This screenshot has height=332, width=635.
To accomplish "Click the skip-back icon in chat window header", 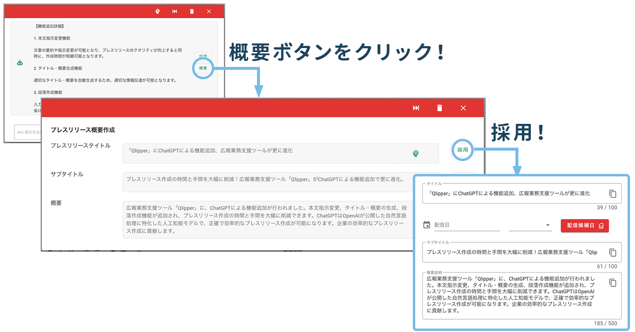I will coord(175,11).
